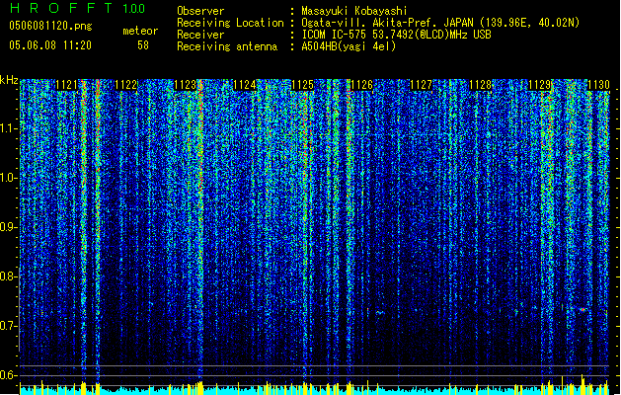
Task: Select the ICOM IC-575 53.7492 MHz USB text
Action: [396, 35]
